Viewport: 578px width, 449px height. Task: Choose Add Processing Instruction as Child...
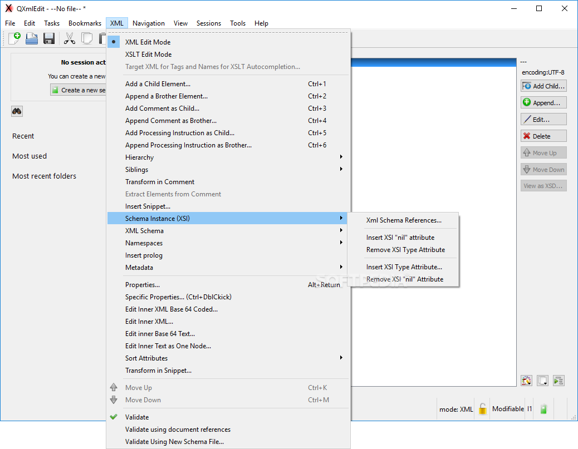click(228, 133)
